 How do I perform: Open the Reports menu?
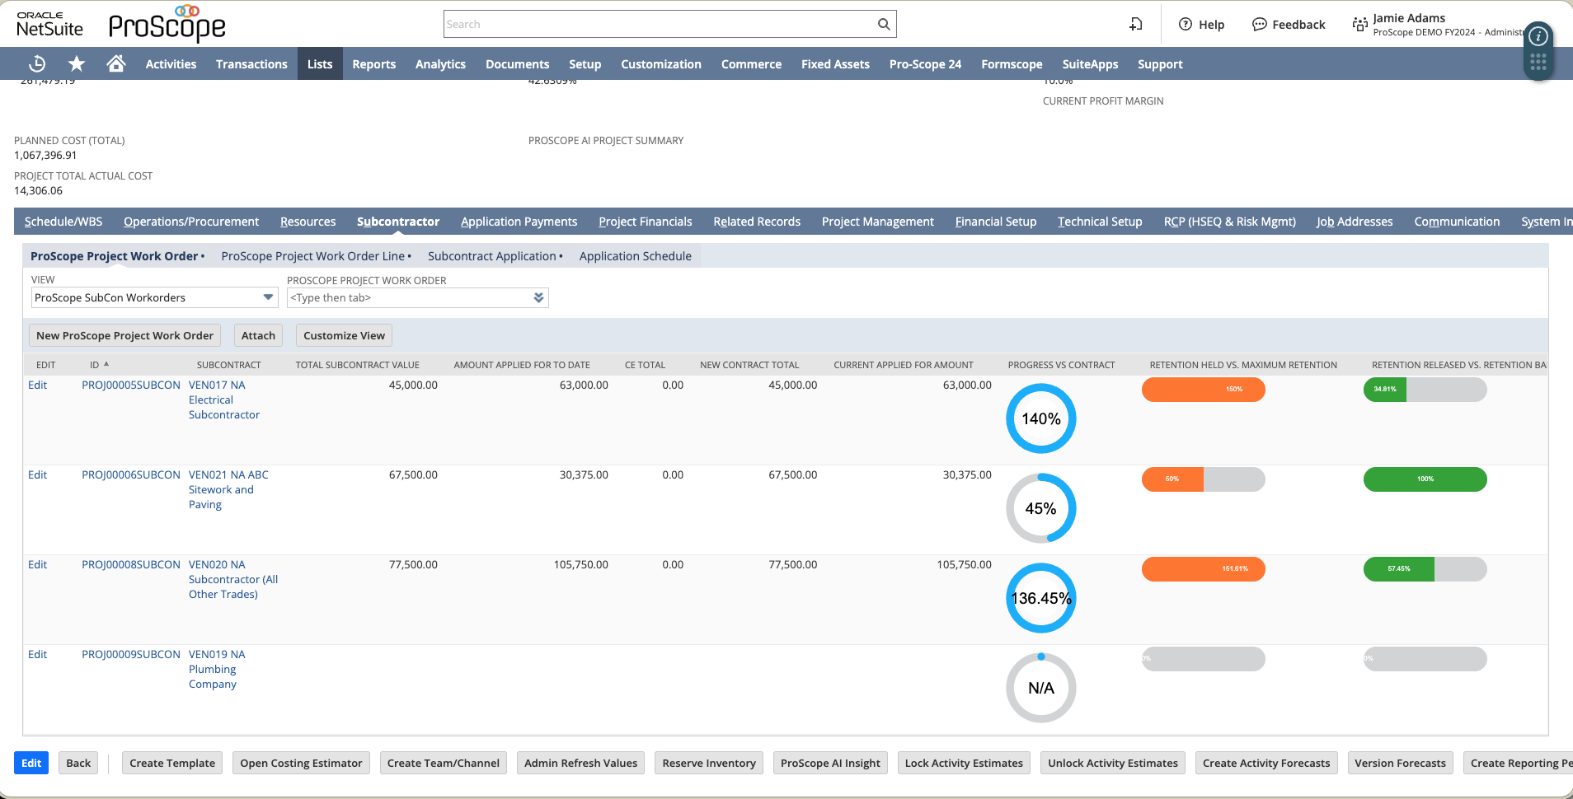[x=373, y=63]
